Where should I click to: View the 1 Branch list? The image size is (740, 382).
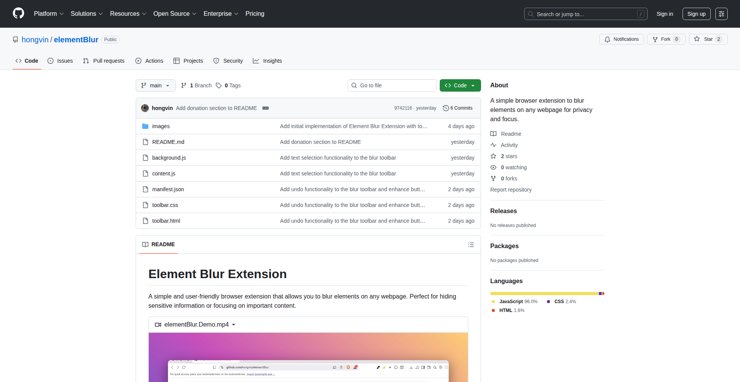click(x=197, y=85)
